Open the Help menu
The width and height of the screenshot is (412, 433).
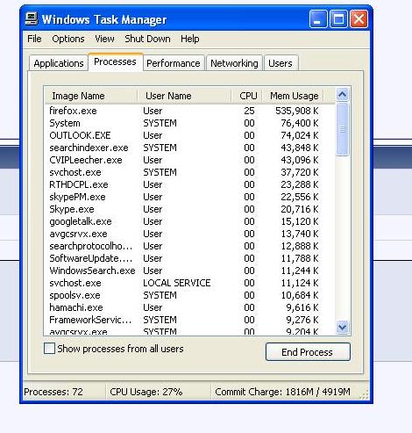[x=190, y=39]
